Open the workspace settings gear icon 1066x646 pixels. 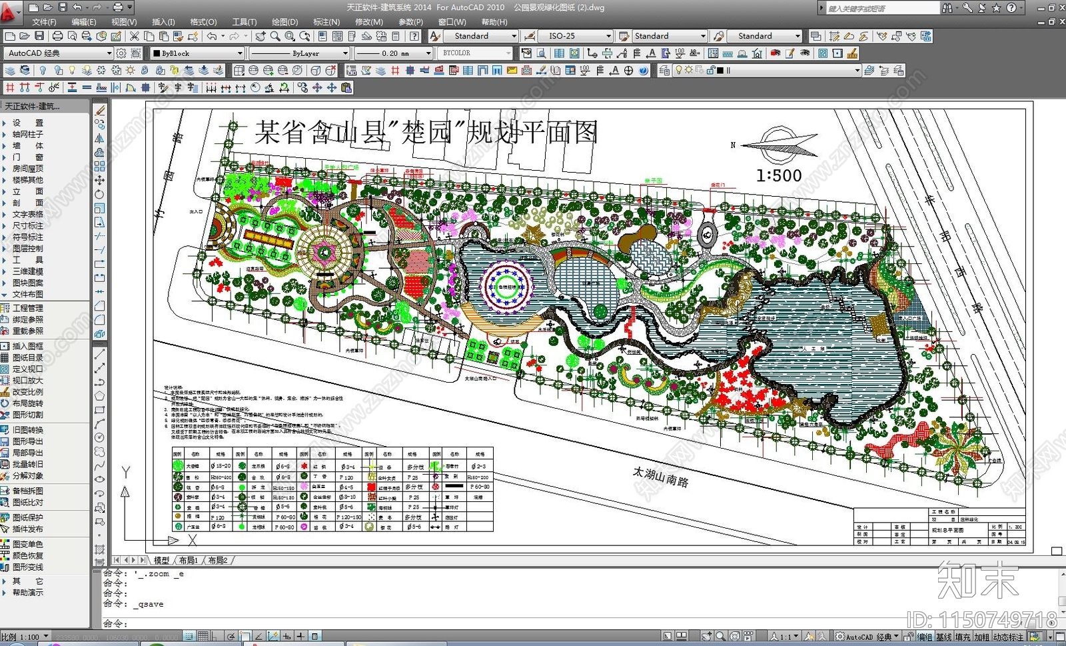[121, 53]
